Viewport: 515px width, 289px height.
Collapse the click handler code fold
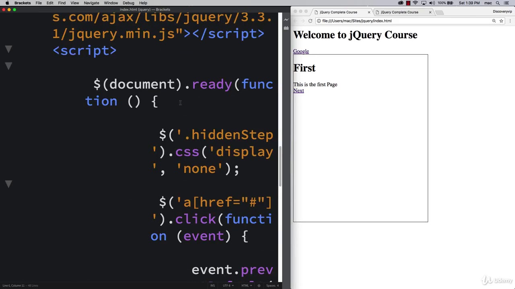[x=8, y=184]
